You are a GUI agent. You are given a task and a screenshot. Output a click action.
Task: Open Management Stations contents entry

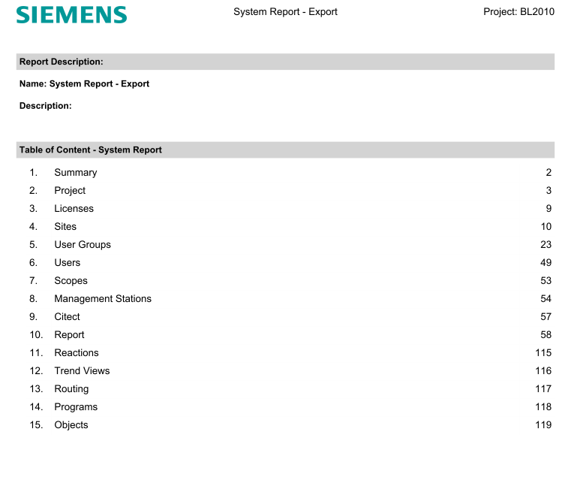(103, 299)
